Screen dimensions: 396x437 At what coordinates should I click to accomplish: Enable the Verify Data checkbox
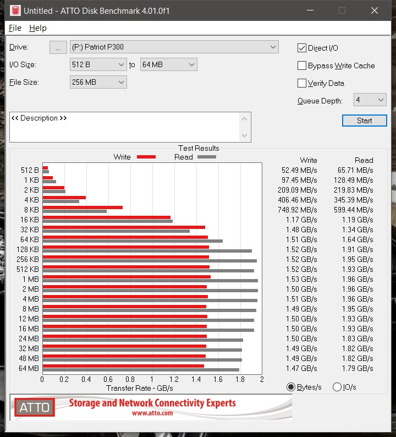[x=302, y=83]
